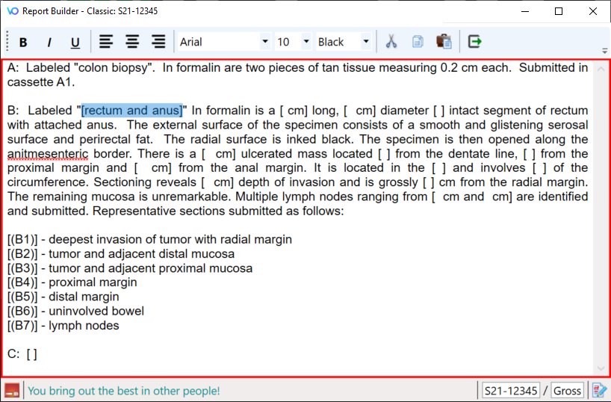Click the red dictation icon in status bar
The height and width of the screenshot is (402, 611).
pos(12,390)
